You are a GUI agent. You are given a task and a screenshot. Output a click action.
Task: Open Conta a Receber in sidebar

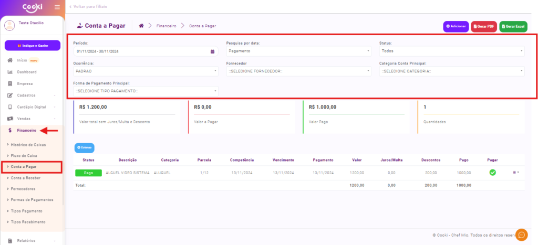point(26,178)
